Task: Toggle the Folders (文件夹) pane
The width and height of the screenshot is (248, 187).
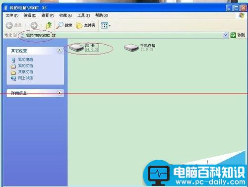Action: [85, 25]
